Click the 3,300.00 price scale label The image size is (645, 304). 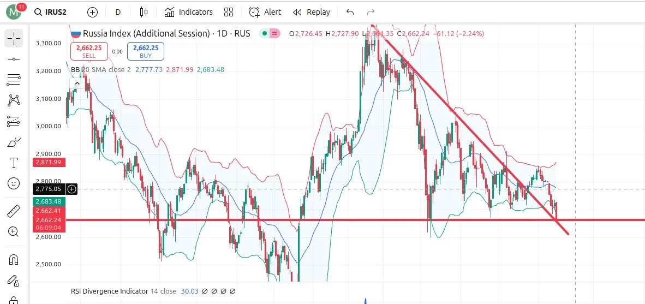49,43
